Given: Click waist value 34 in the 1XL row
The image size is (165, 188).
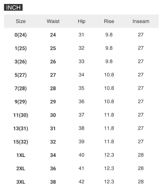Looking at the screenshot, I should 53,155.
